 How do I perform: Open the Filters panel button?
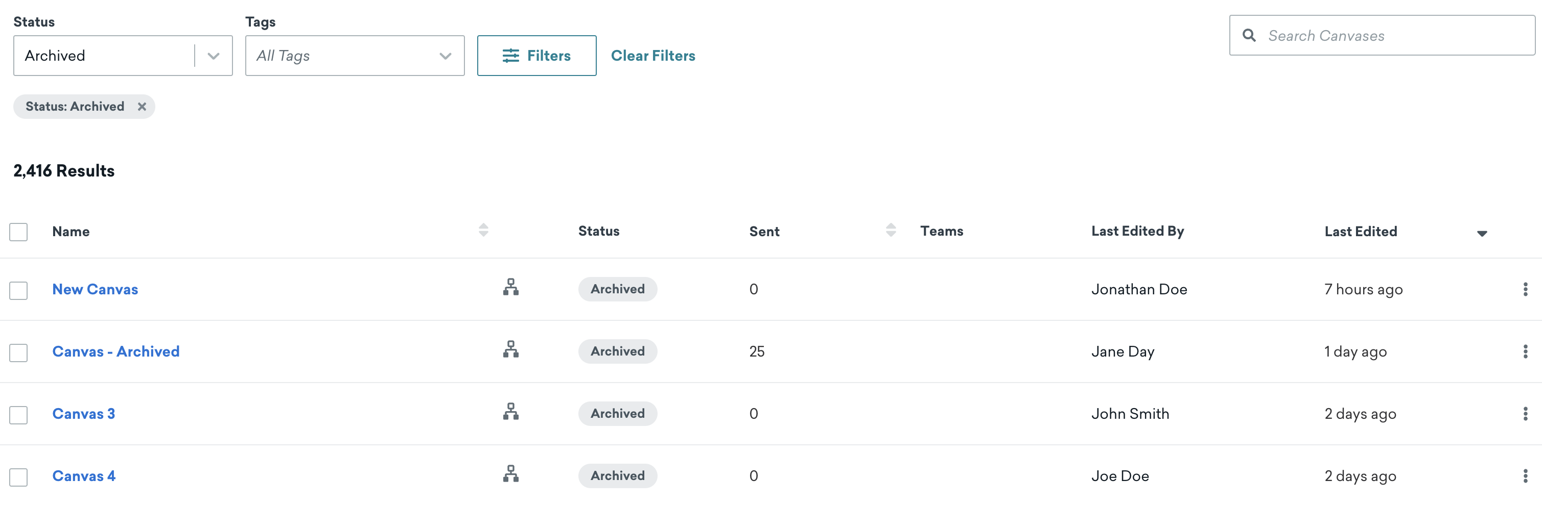click(536, 56)
